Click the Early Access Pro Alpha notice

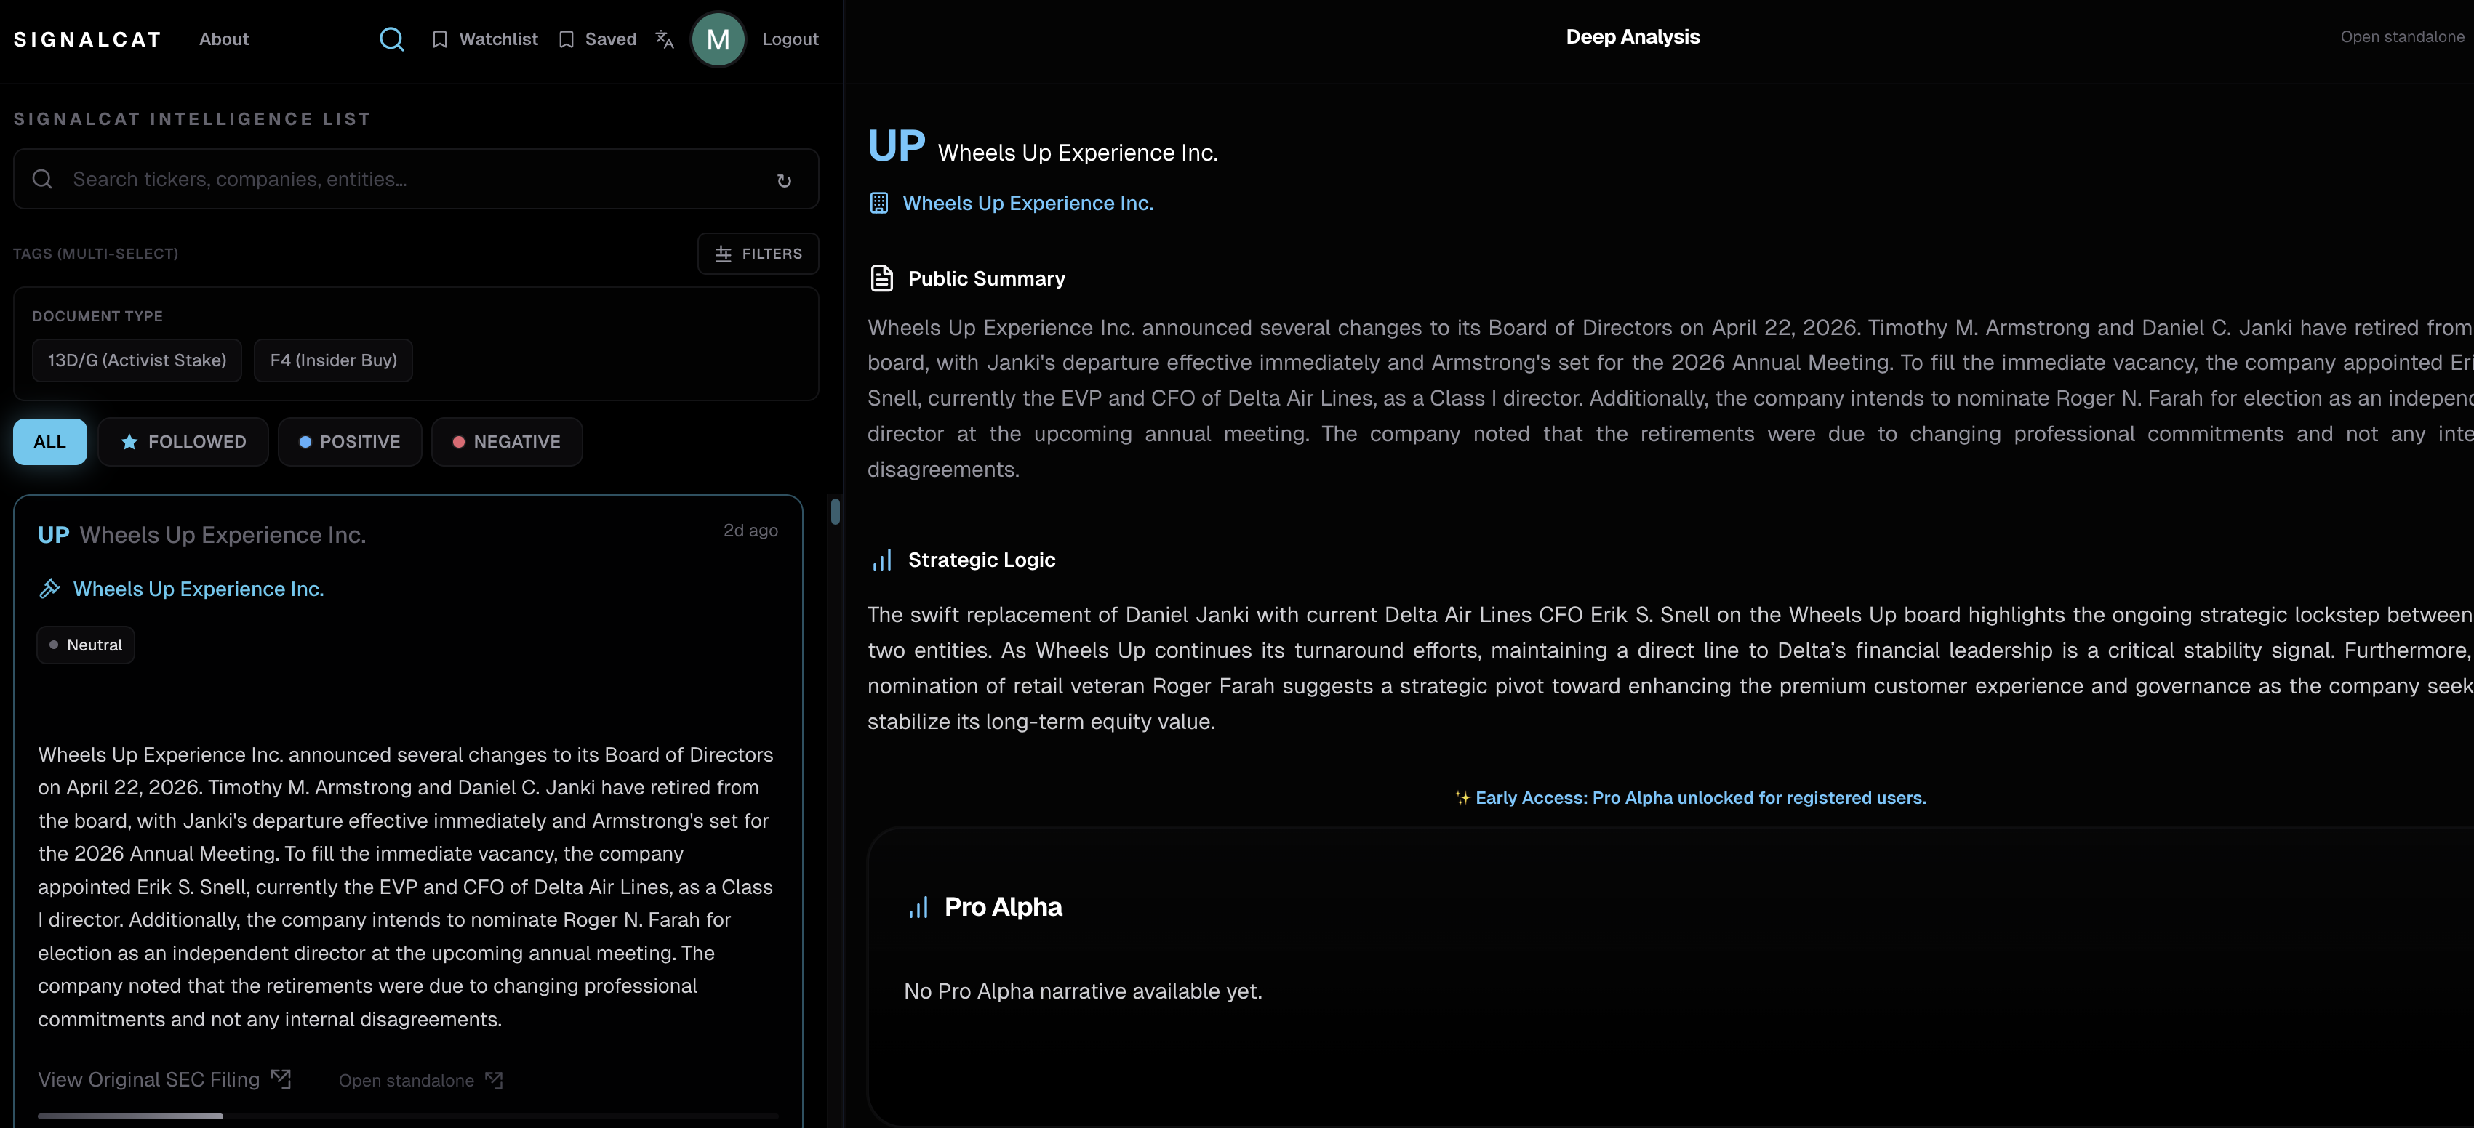click(x=1690, y=798)
